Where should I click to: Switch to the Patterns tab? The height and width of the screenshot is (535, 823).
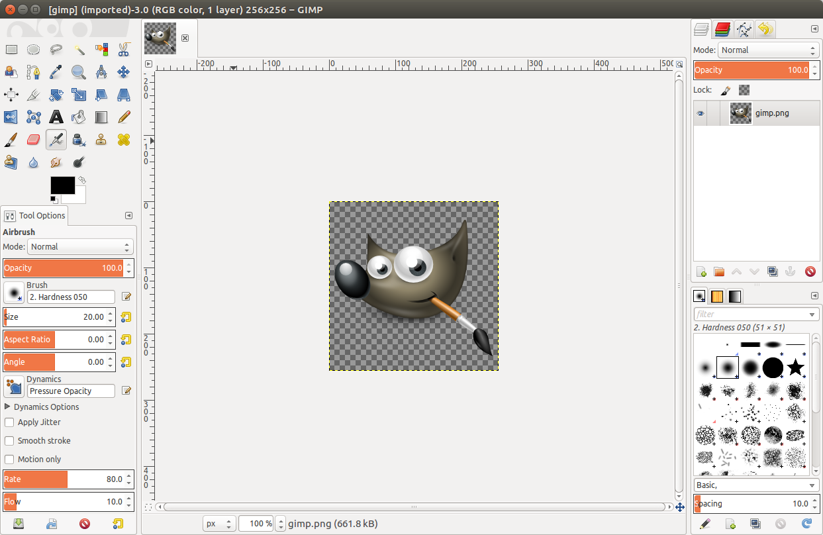[717, 296]
